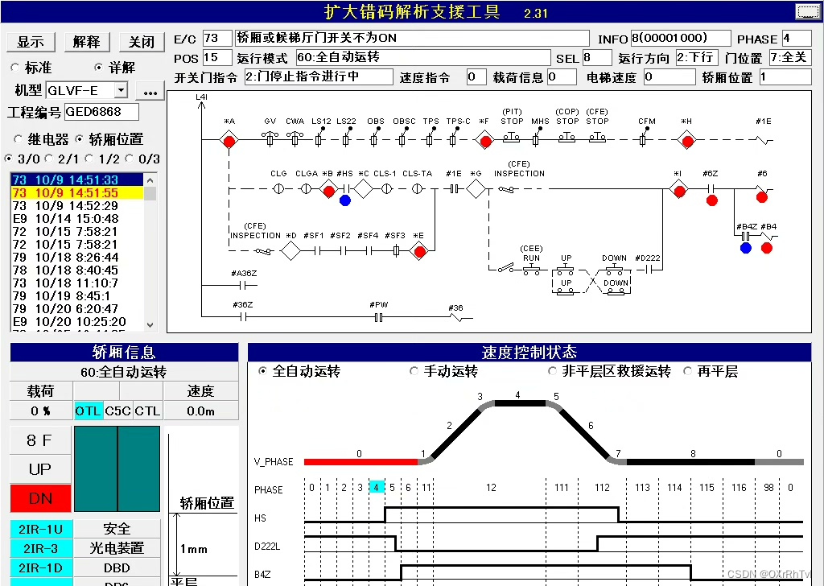The width and height of the screenshot is (824, 586).
Task: Click the 工程编号 GED6868 field
Action: point(102,111)
